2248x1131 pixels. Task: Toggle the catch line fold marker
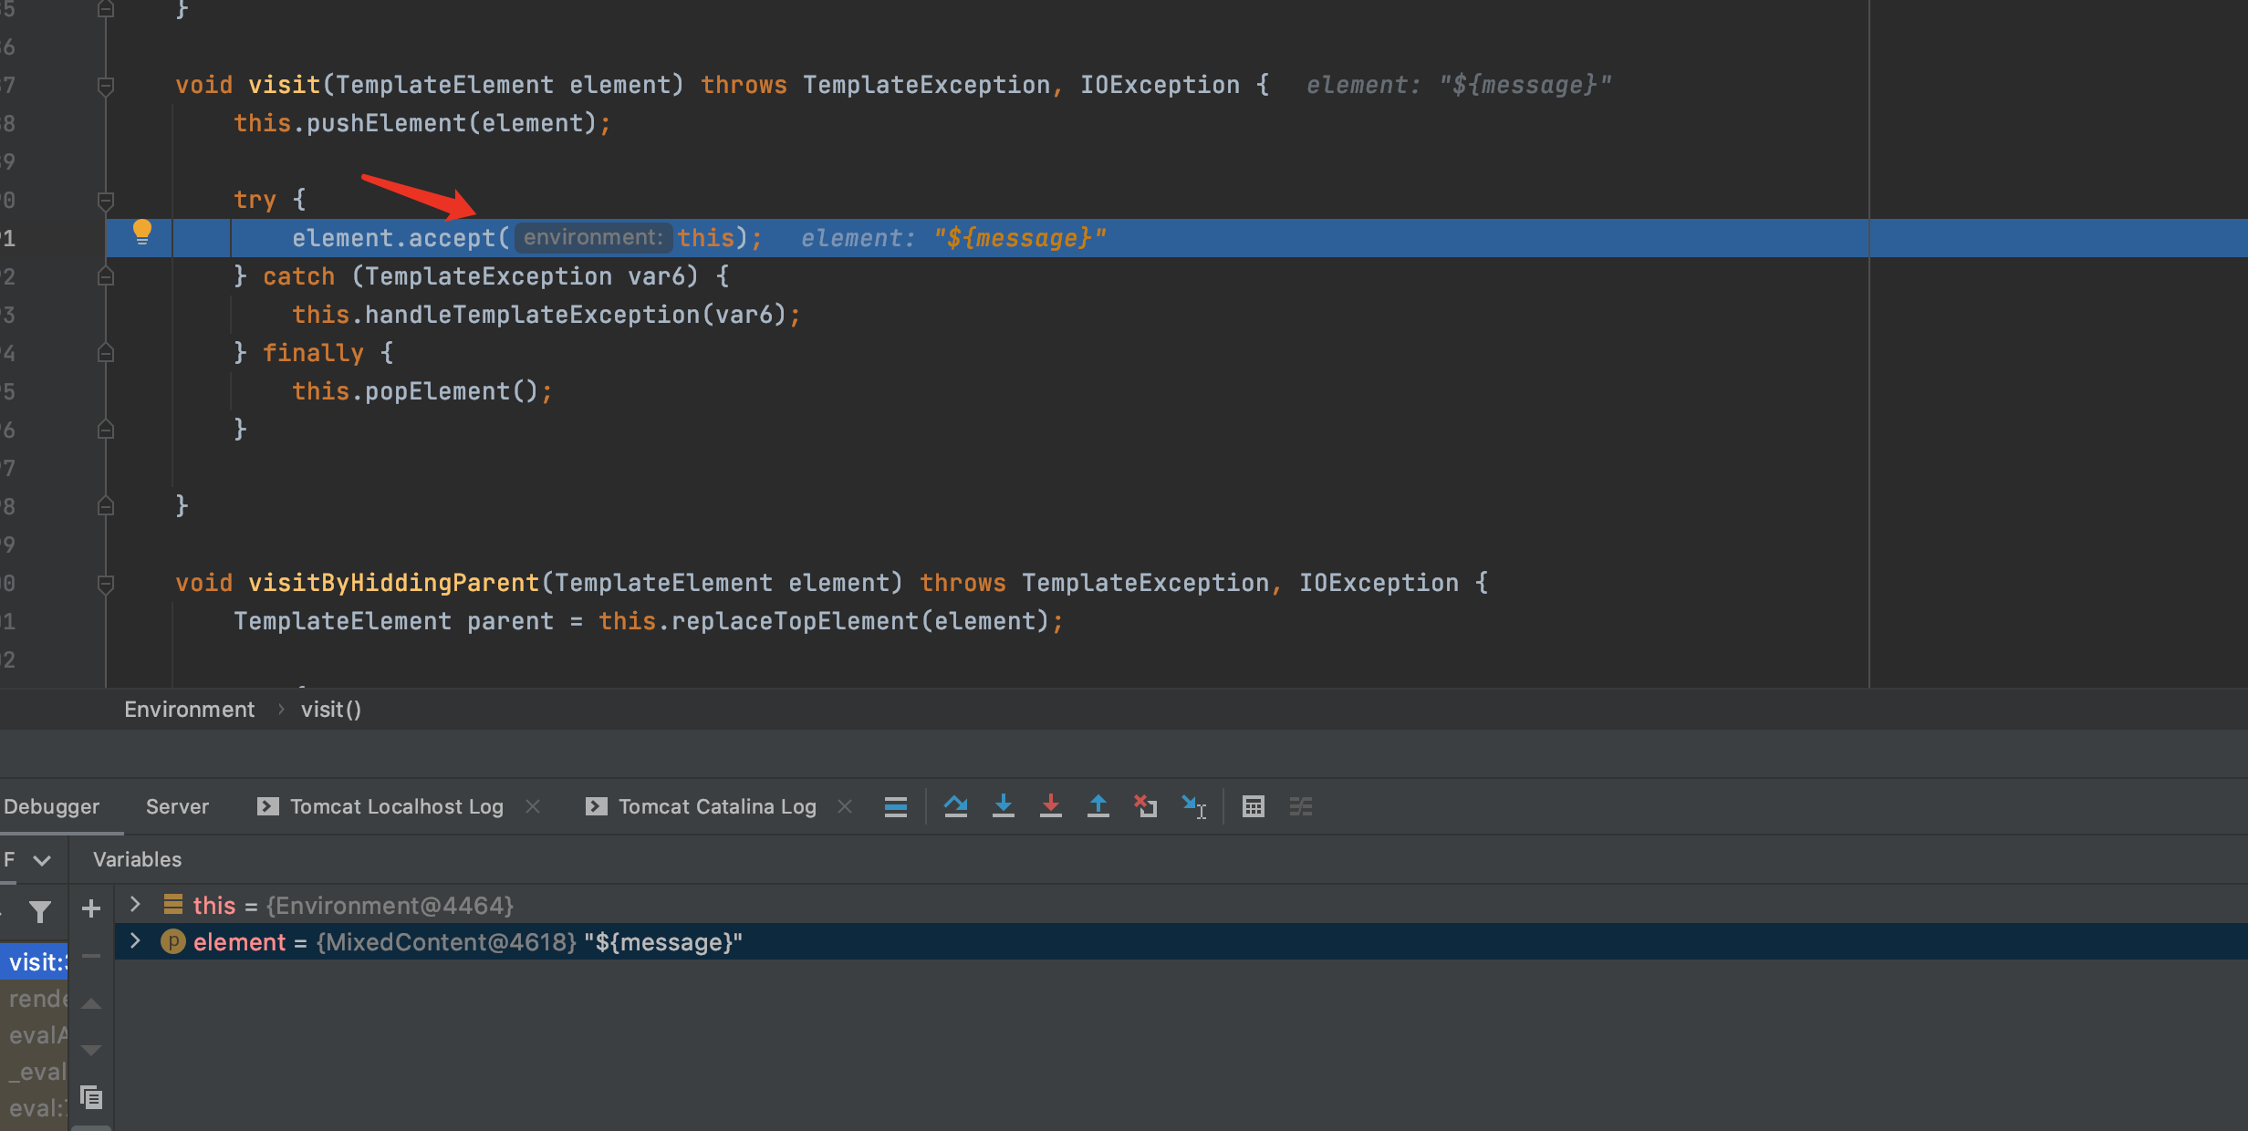(106, 276)
